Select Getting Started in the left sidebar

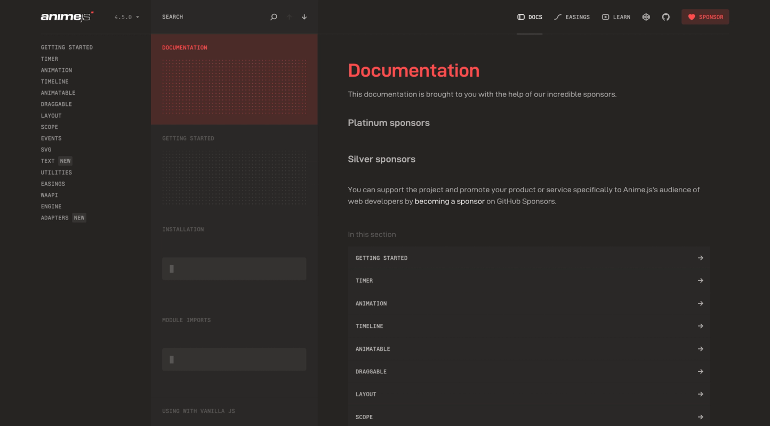67,47
